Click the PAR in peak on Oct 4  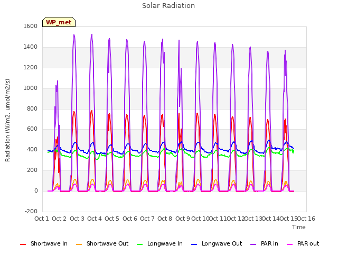click(x=92, y=34)
